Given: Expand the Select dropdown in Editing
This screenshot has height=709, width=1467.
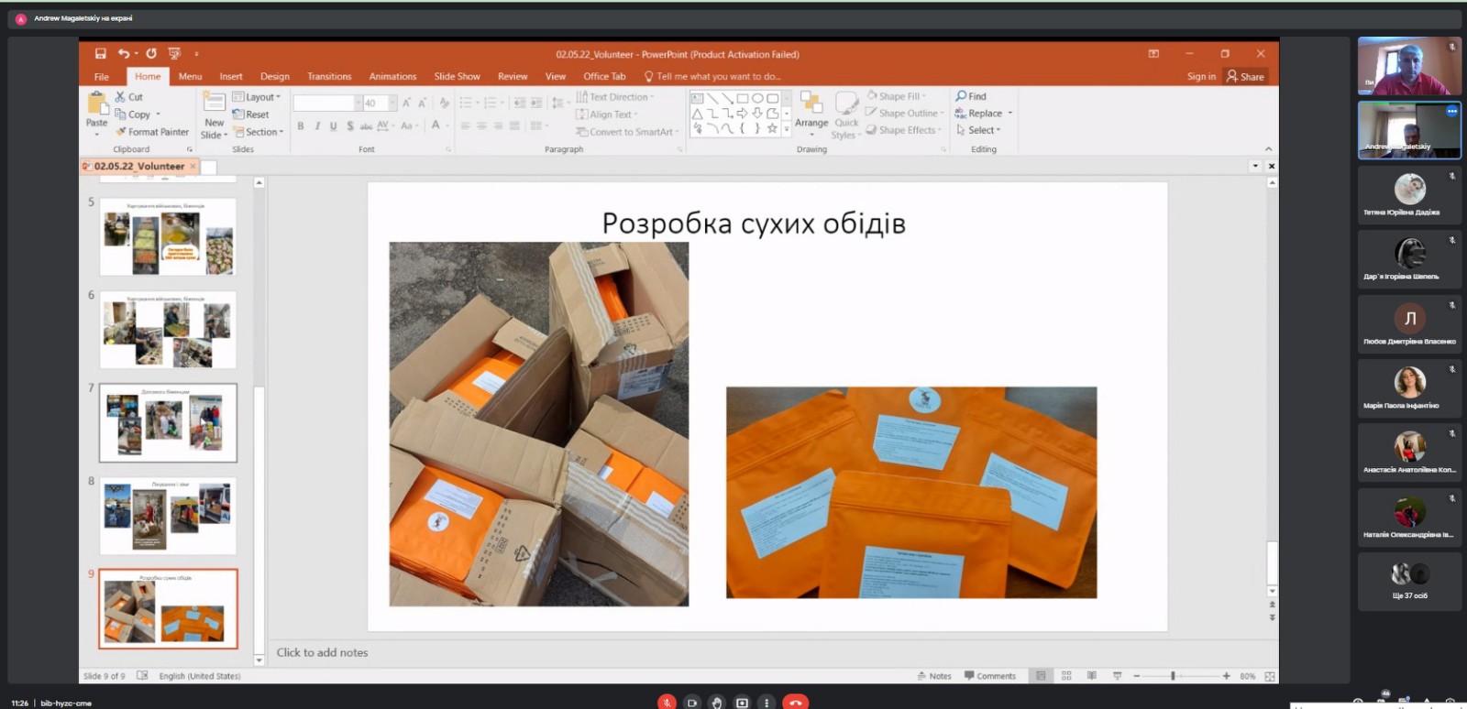Looking at the screenshot, I should pyautogui.click(x=979, y=130).
